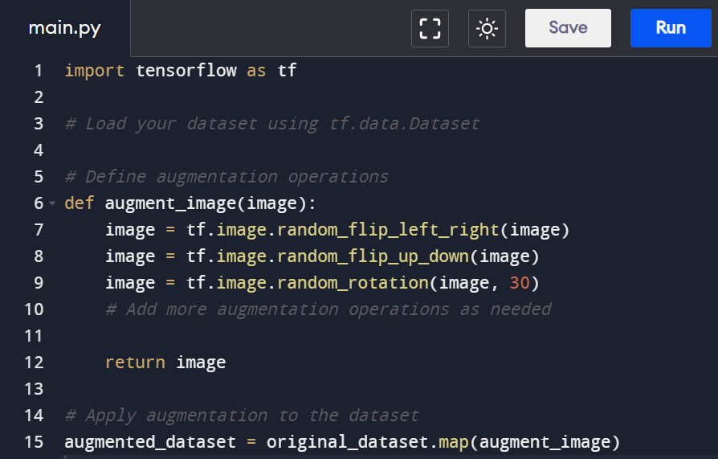Click line number 1 in the gutter
718x459 pixels.
38,71
